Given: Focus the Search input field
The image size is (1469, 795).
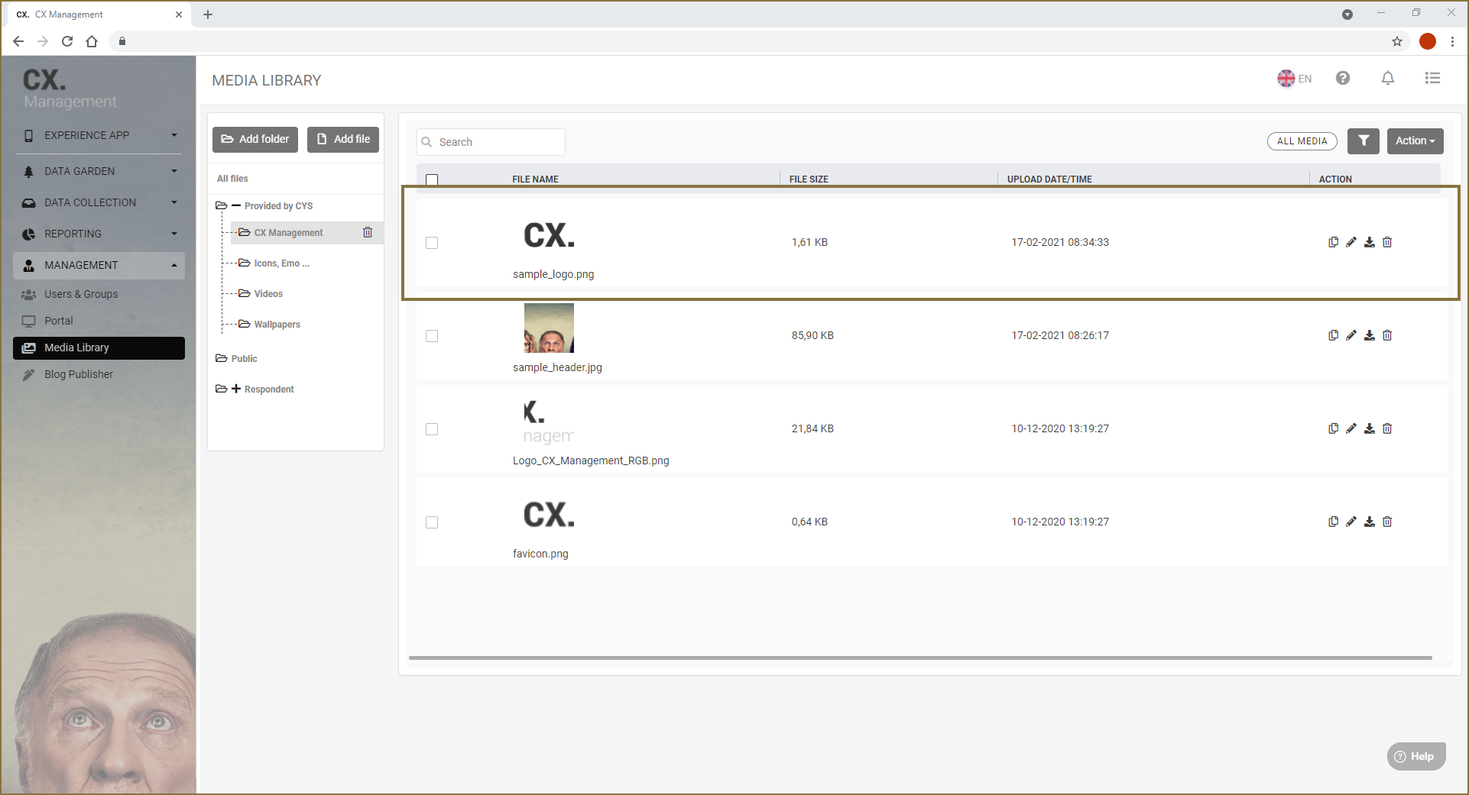Looking at the screenshot, I should coord(491,142).
